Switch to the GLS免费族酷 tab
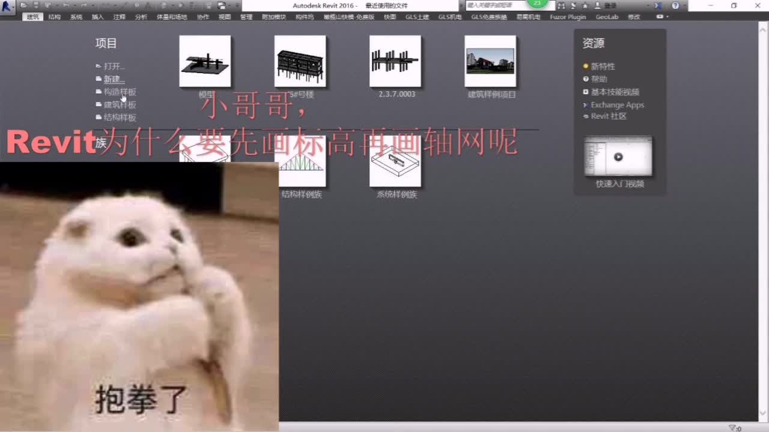769x432 pixels. (x=489, y=17)
